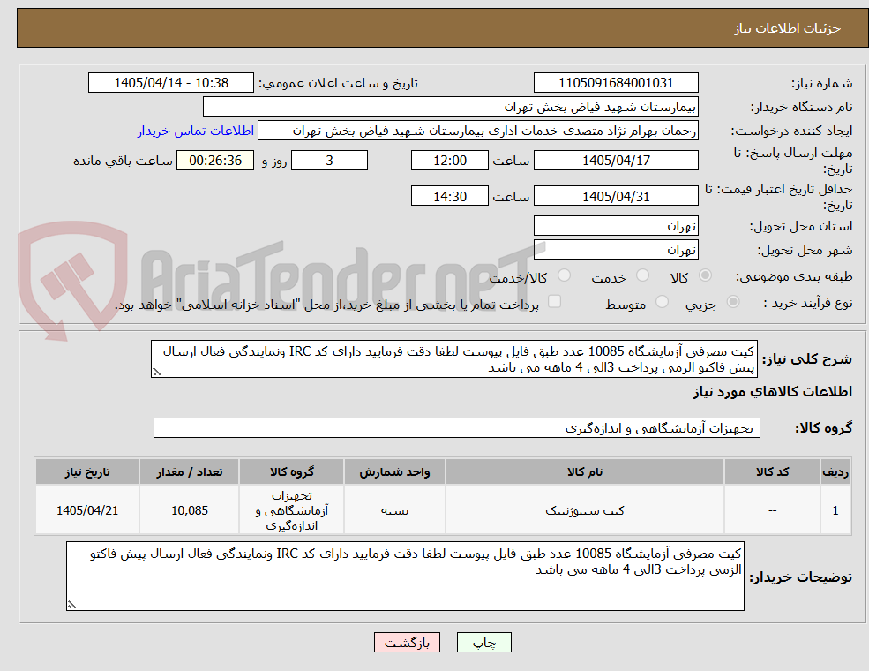Viewport: 869px width, 671px height.
Task: Click the نام کالا column header
Action: tap(584, 472)
